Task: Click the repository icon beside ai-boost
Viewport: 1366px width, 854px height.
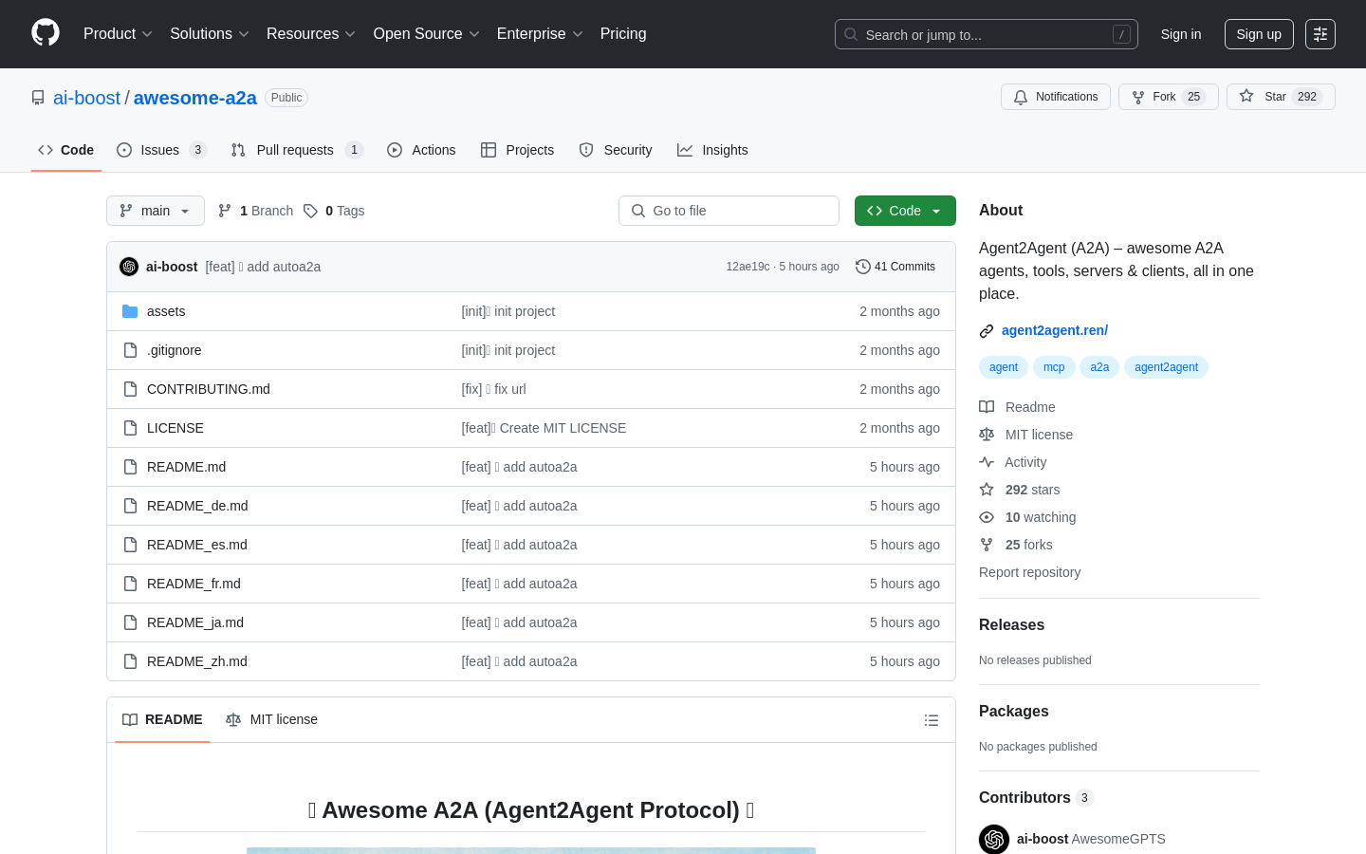Action: 38,98
